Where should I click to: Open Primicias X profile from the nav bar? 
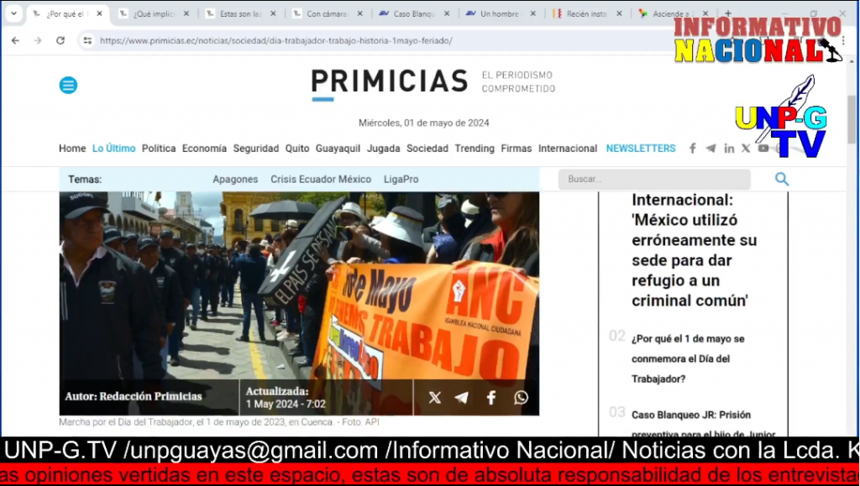pyautogui.click(x=746, y=149)
